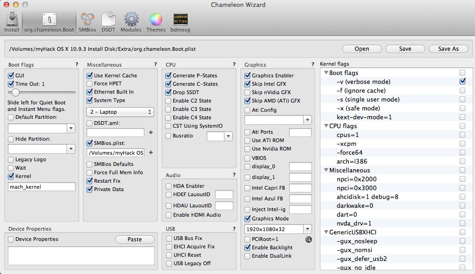475x274 pixels.
Task: Click the plus icon beside the DSDT.aml field
Action: [151, 132]
